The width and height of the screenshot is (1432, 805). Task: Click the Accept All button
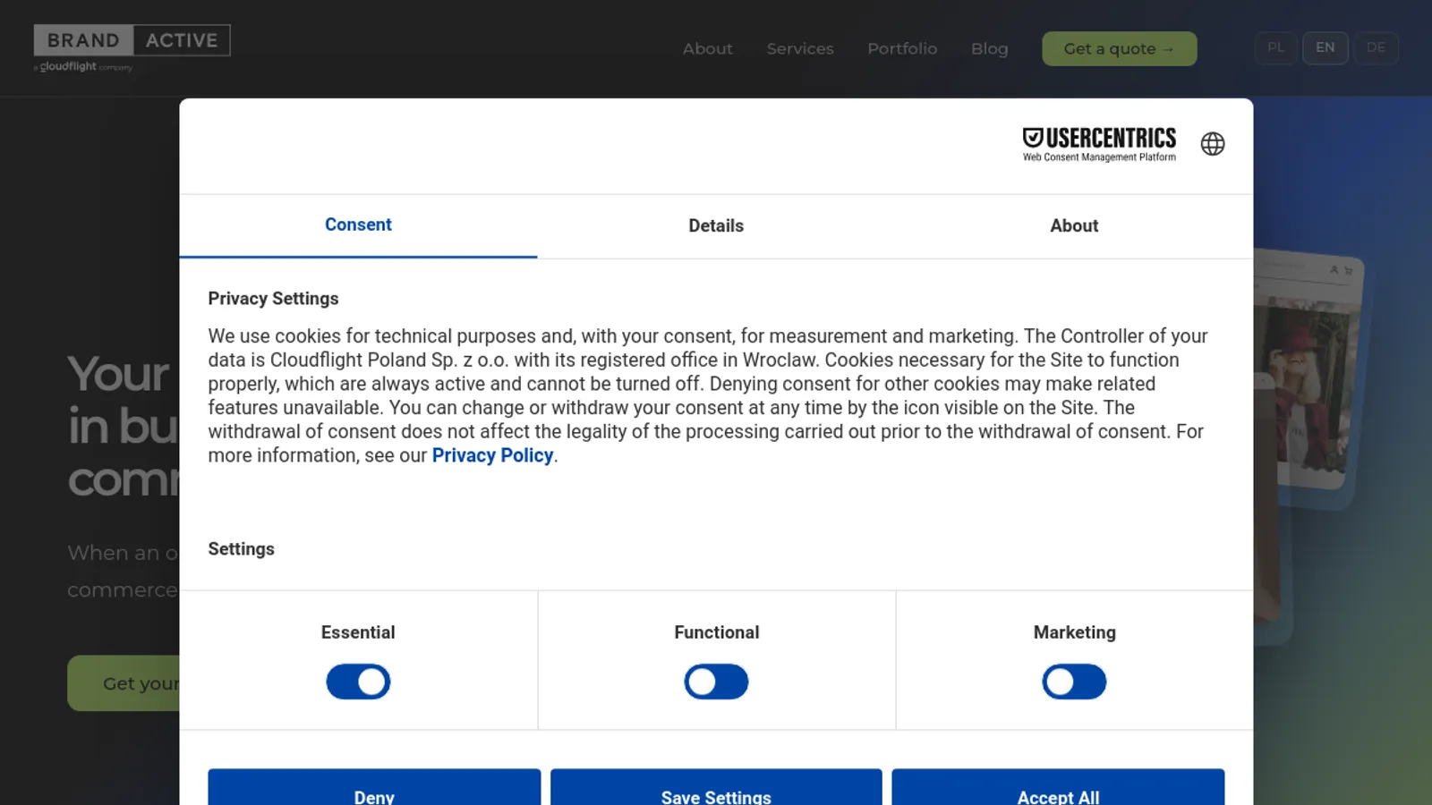click(1058, 788)
